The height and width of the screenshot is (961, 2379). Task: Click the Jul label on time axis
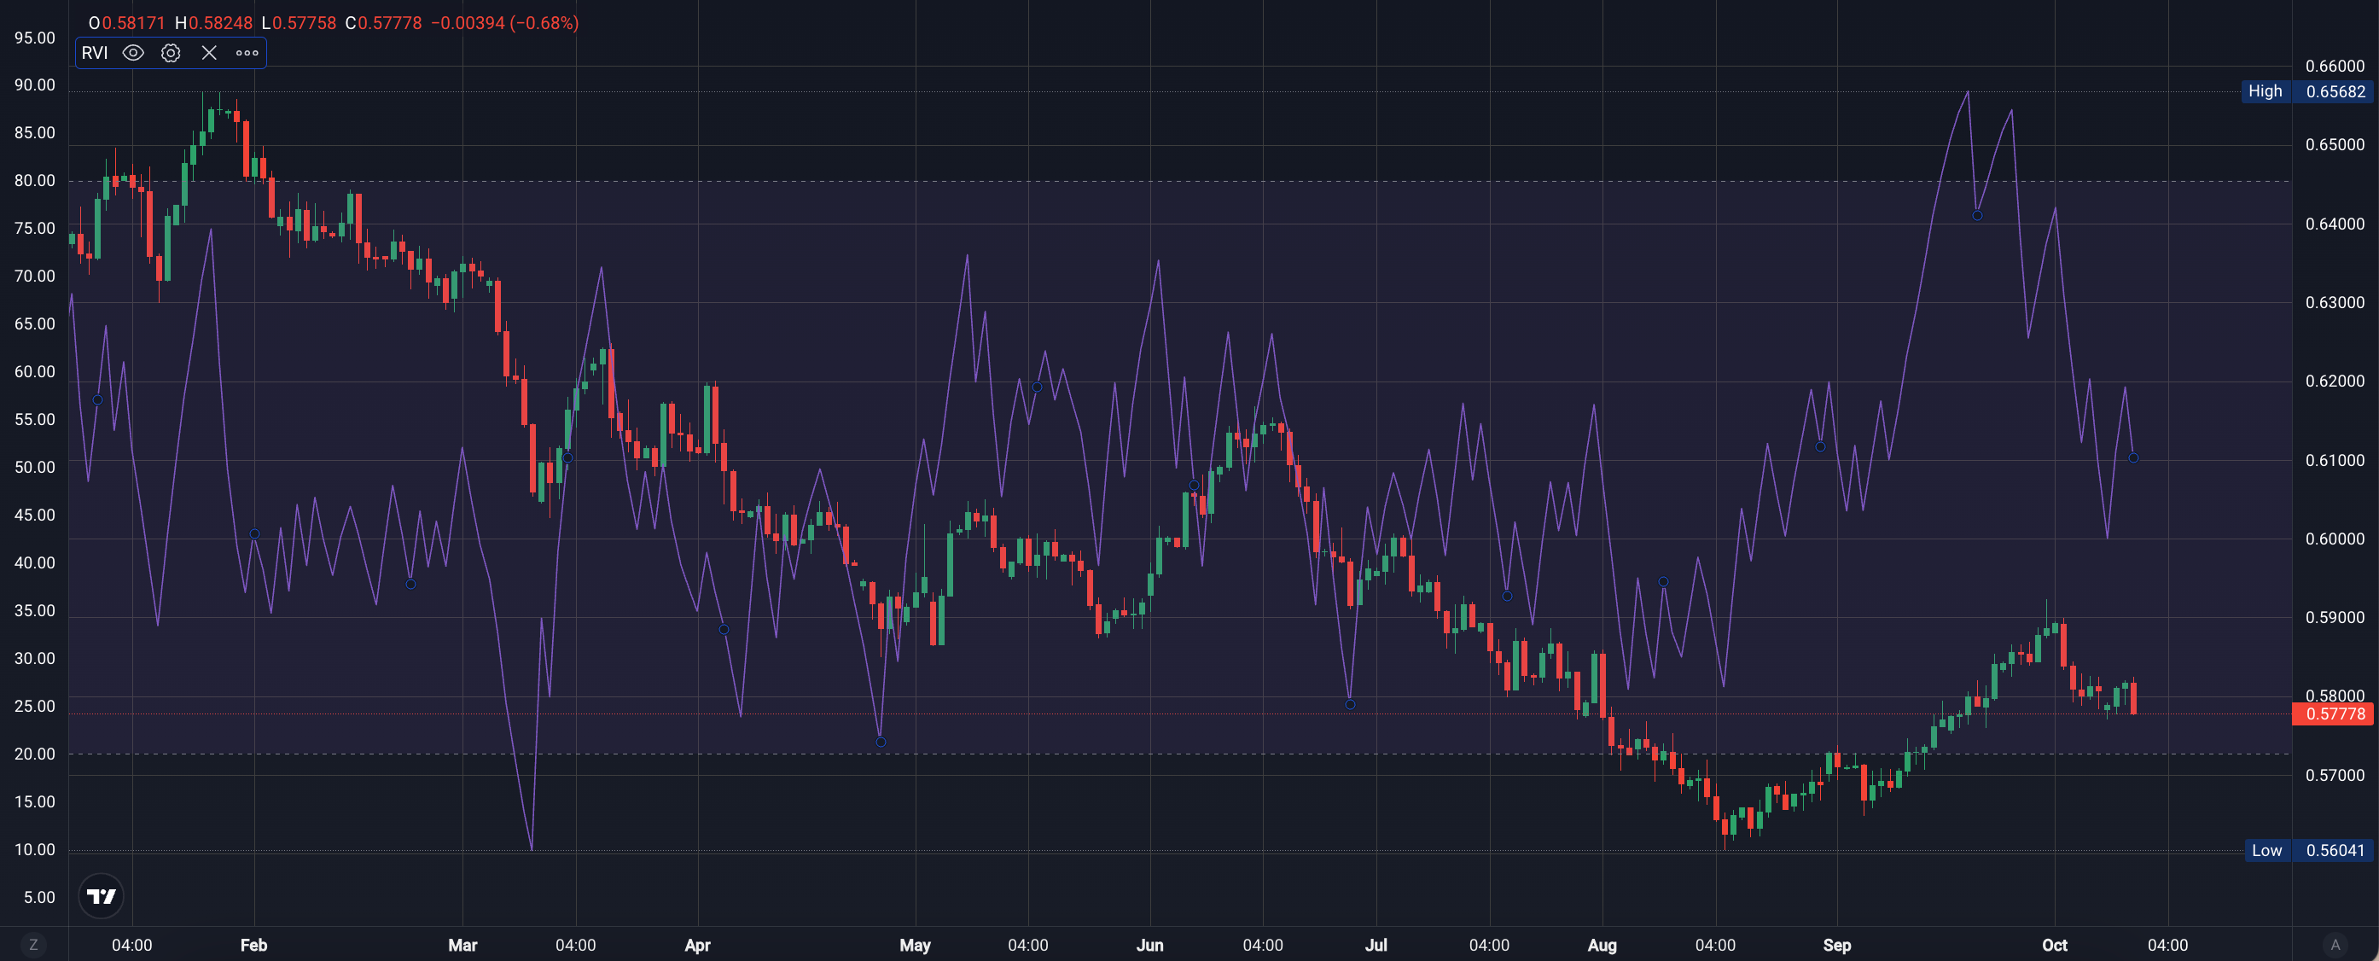click(1376, 945)
